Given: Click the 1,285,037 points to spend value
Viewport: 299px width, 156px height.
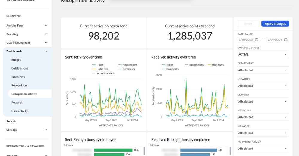Looking at the screenshot, I should click(190, 36).
